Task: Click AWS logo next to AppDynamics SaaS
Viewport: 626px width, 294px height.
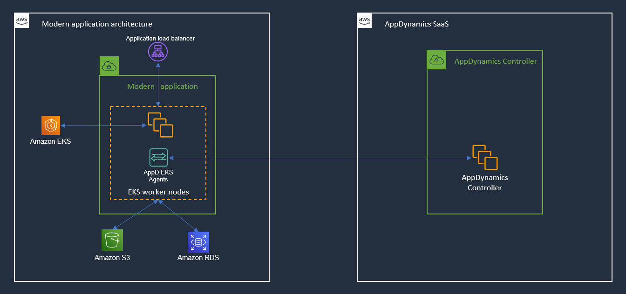Action: point(365,20)
